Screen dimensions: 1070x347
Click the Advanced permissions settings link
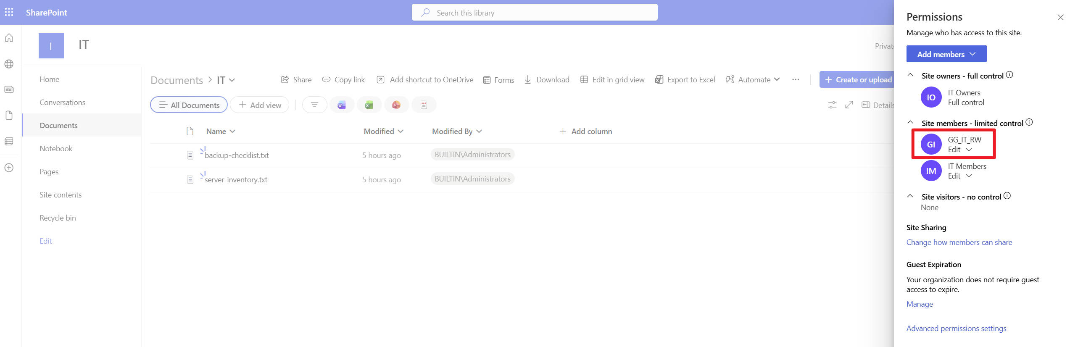coord(956,329)
